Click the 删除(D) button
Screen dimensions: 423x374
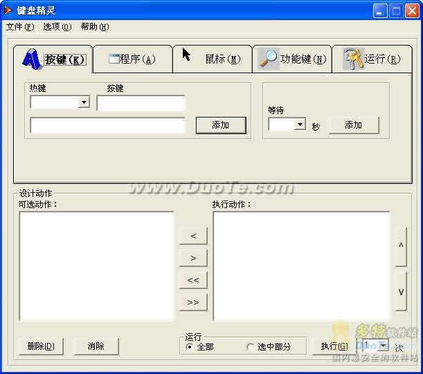point(41,346)
